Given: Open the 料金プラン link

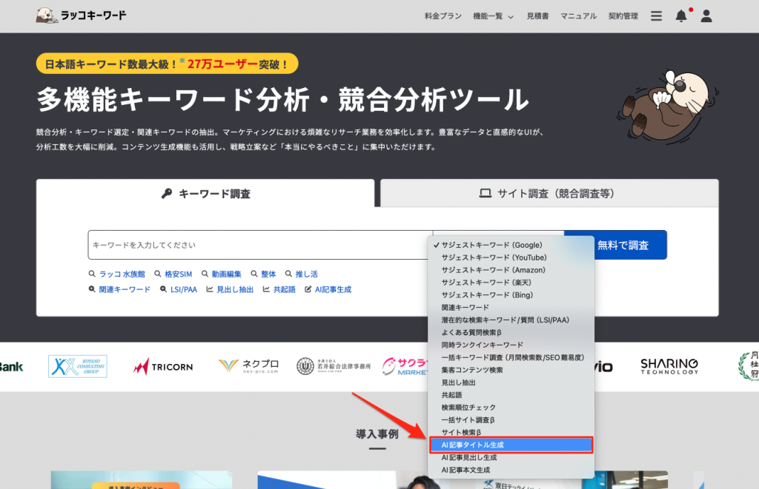Looking at the screenshot, I should click(443, 16).
